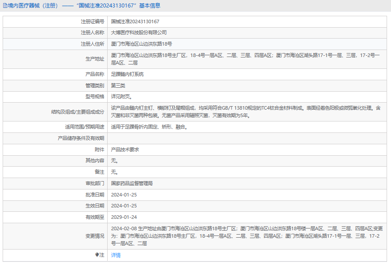The image size is (391, 264).
Task: Click the intended use text 适用于足踝骨折内固定
Action: coord(149,127)
